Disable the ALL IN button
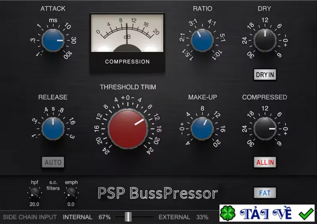This screenshot has width=317, height=224. tap(265, 162)
